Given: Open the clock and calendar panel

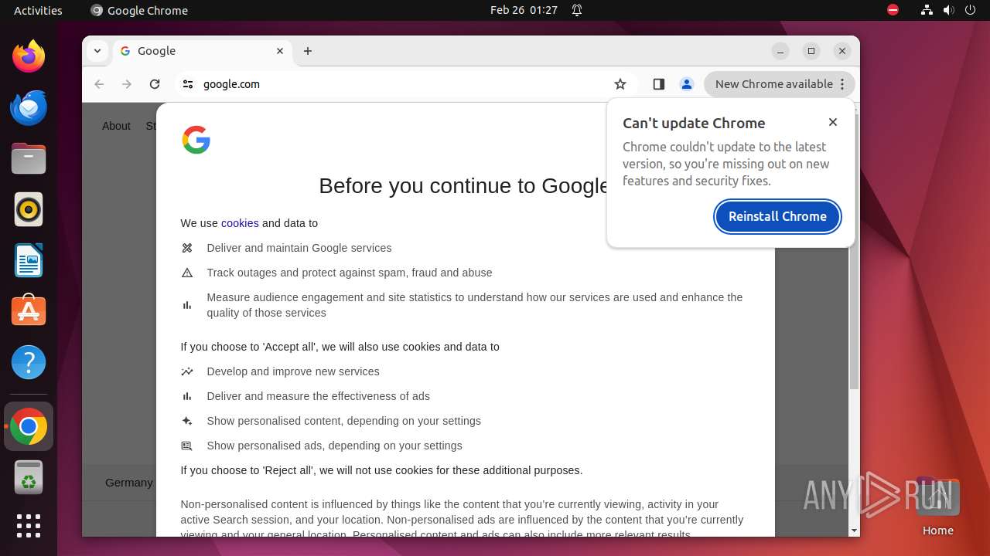Looking at the screenshot, I should [524, 10].
